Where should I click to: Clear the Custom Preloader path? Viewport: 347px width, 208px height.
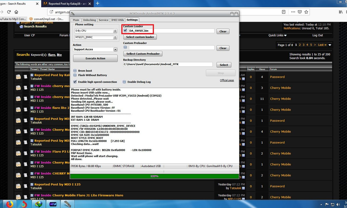[x=223, y=48]
